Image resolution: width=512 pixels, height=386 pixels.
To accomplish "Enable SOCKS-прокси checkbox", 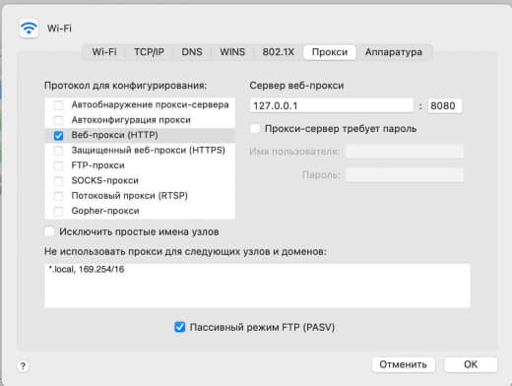I will 58,180.
